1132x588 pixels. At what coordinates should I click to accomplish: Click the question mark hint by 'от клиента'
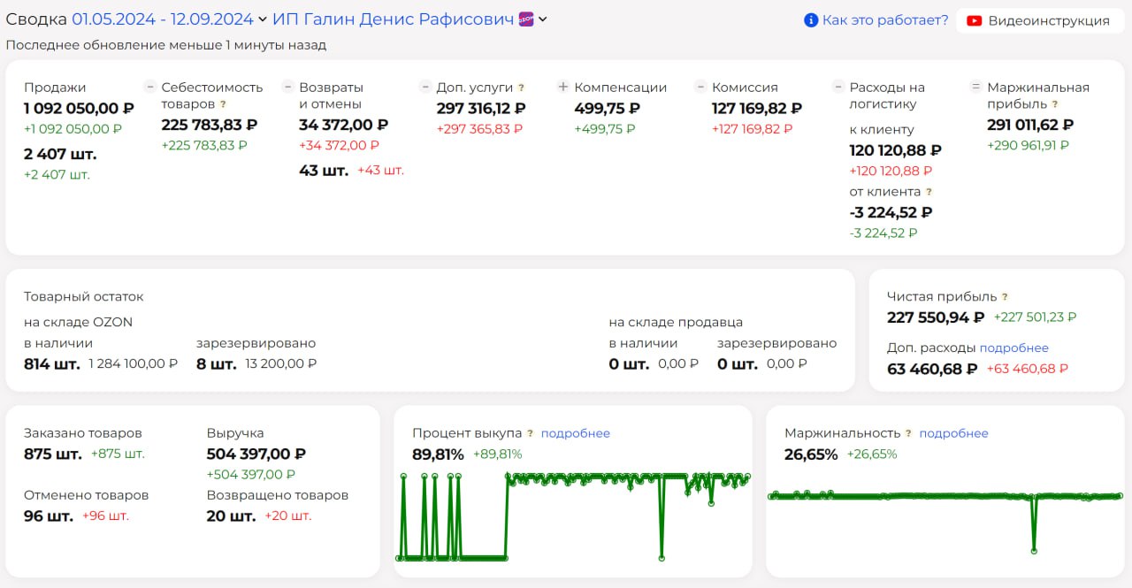coord(929,192)
